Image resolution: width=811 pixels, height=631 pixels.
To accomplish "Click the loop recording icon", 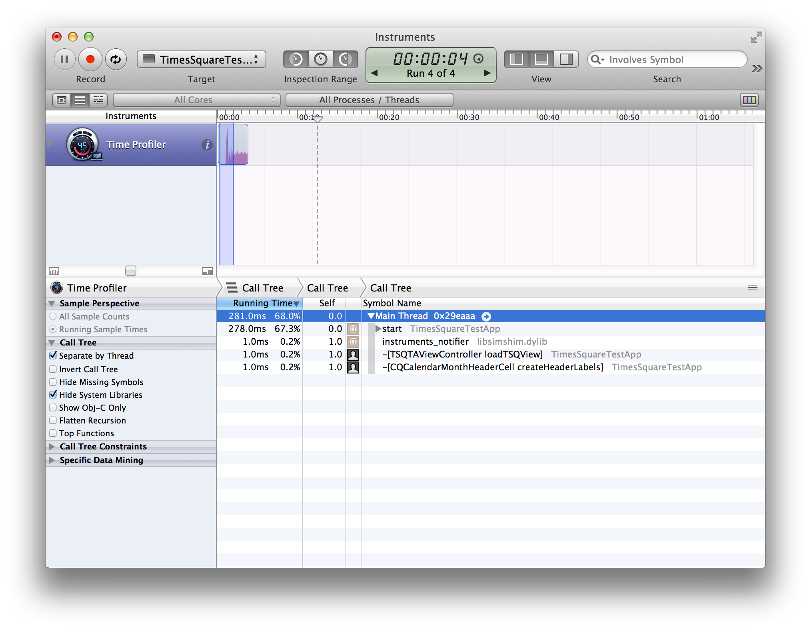I will coord(116,60).
